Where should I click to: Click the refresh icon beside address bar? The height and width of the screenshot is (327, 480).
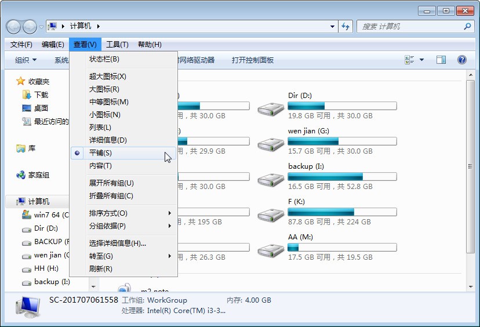[346, 27]
